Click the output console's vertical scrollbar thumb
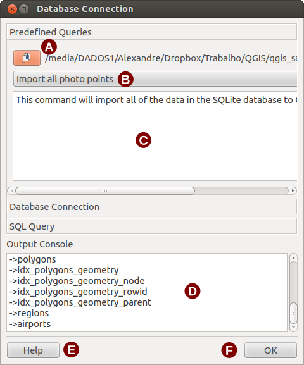 pos(293,313)
